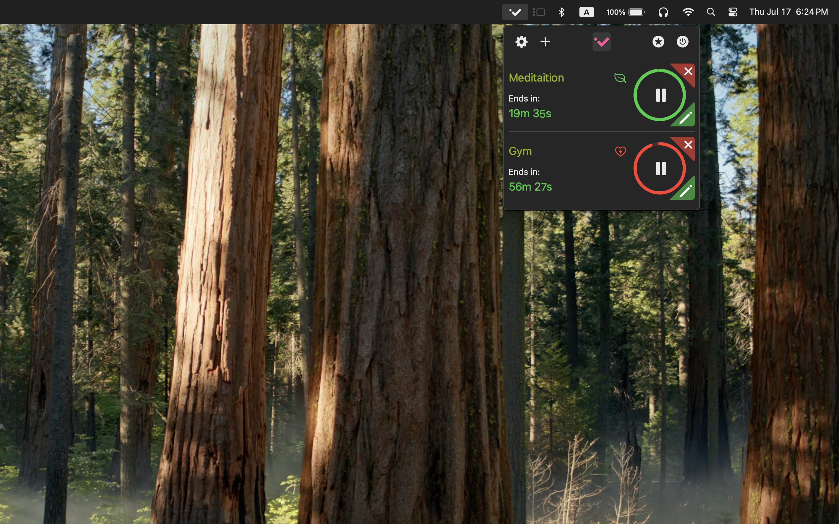This screenshot has width=839, height=524.
Task: Select the Meditaition timer title
Action: pyautogui.click(x=536, y=78)
